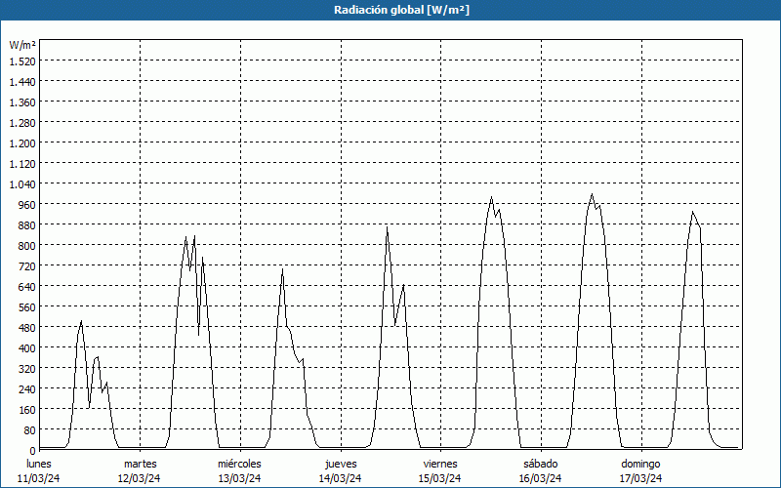Click the 'lunes' day label

point(39,464)
